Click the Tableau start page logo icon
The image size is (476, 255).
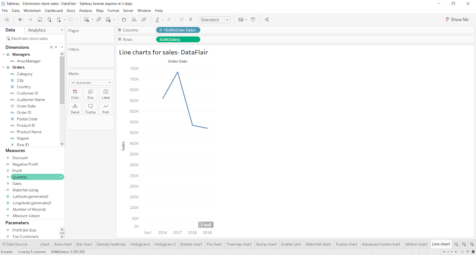[7, 20]
